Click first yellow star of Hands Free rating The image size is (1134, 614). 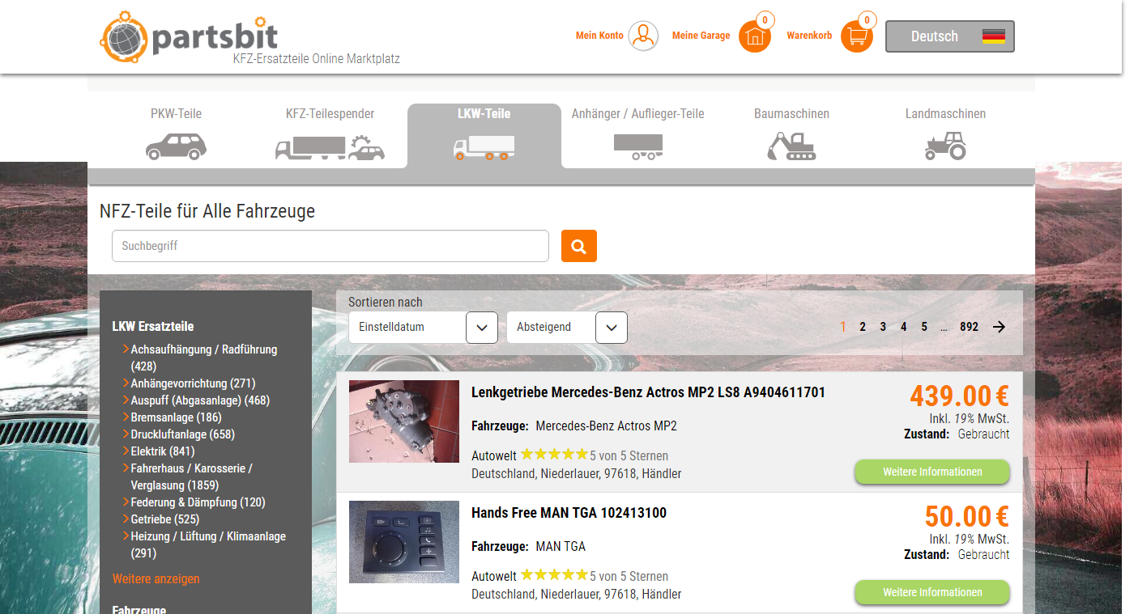pyautogui.click(x=527, y=575)
